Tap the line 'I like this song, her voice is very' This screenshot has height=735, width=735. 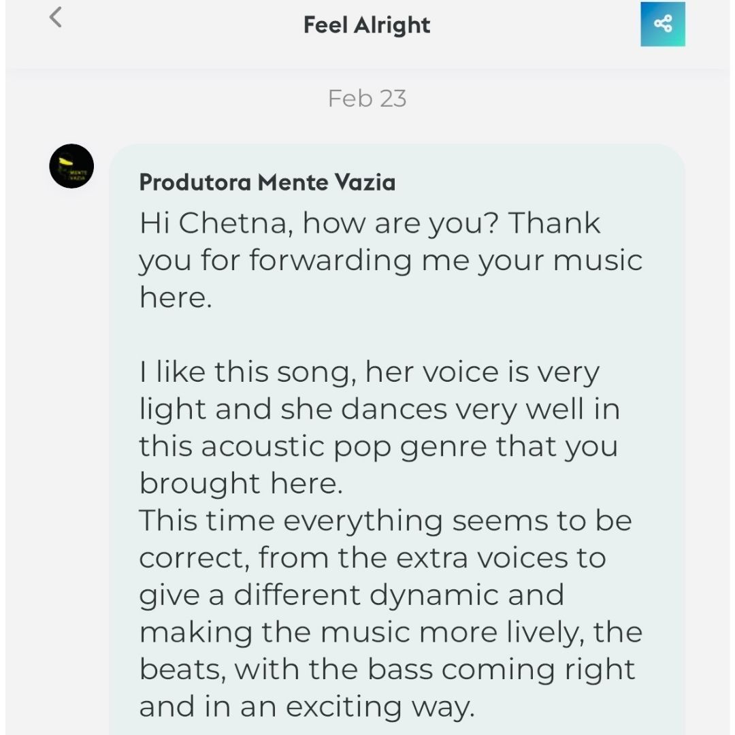(x=370, y=373)
